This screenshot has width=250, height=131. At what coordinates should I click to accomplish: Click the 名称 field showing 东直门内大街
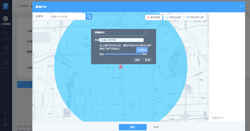click(x=121, y=40)
